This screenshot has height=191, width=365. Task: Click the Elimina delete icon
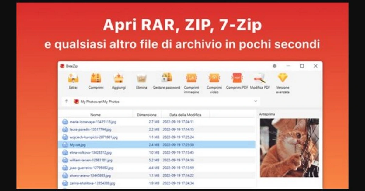point(141,78)
